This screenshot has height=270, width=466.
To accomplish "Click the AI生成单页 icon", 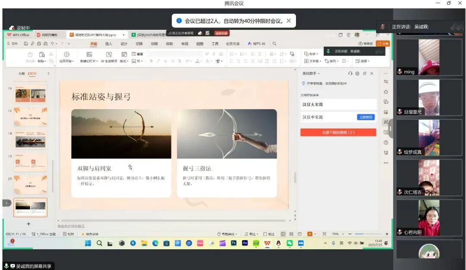I will (109, 54).
